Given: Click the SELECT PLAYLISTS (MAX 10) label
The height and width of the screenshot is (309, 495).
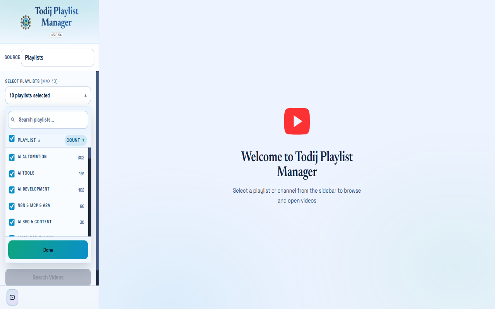Looking at the screenshot, I should point(31,81).
